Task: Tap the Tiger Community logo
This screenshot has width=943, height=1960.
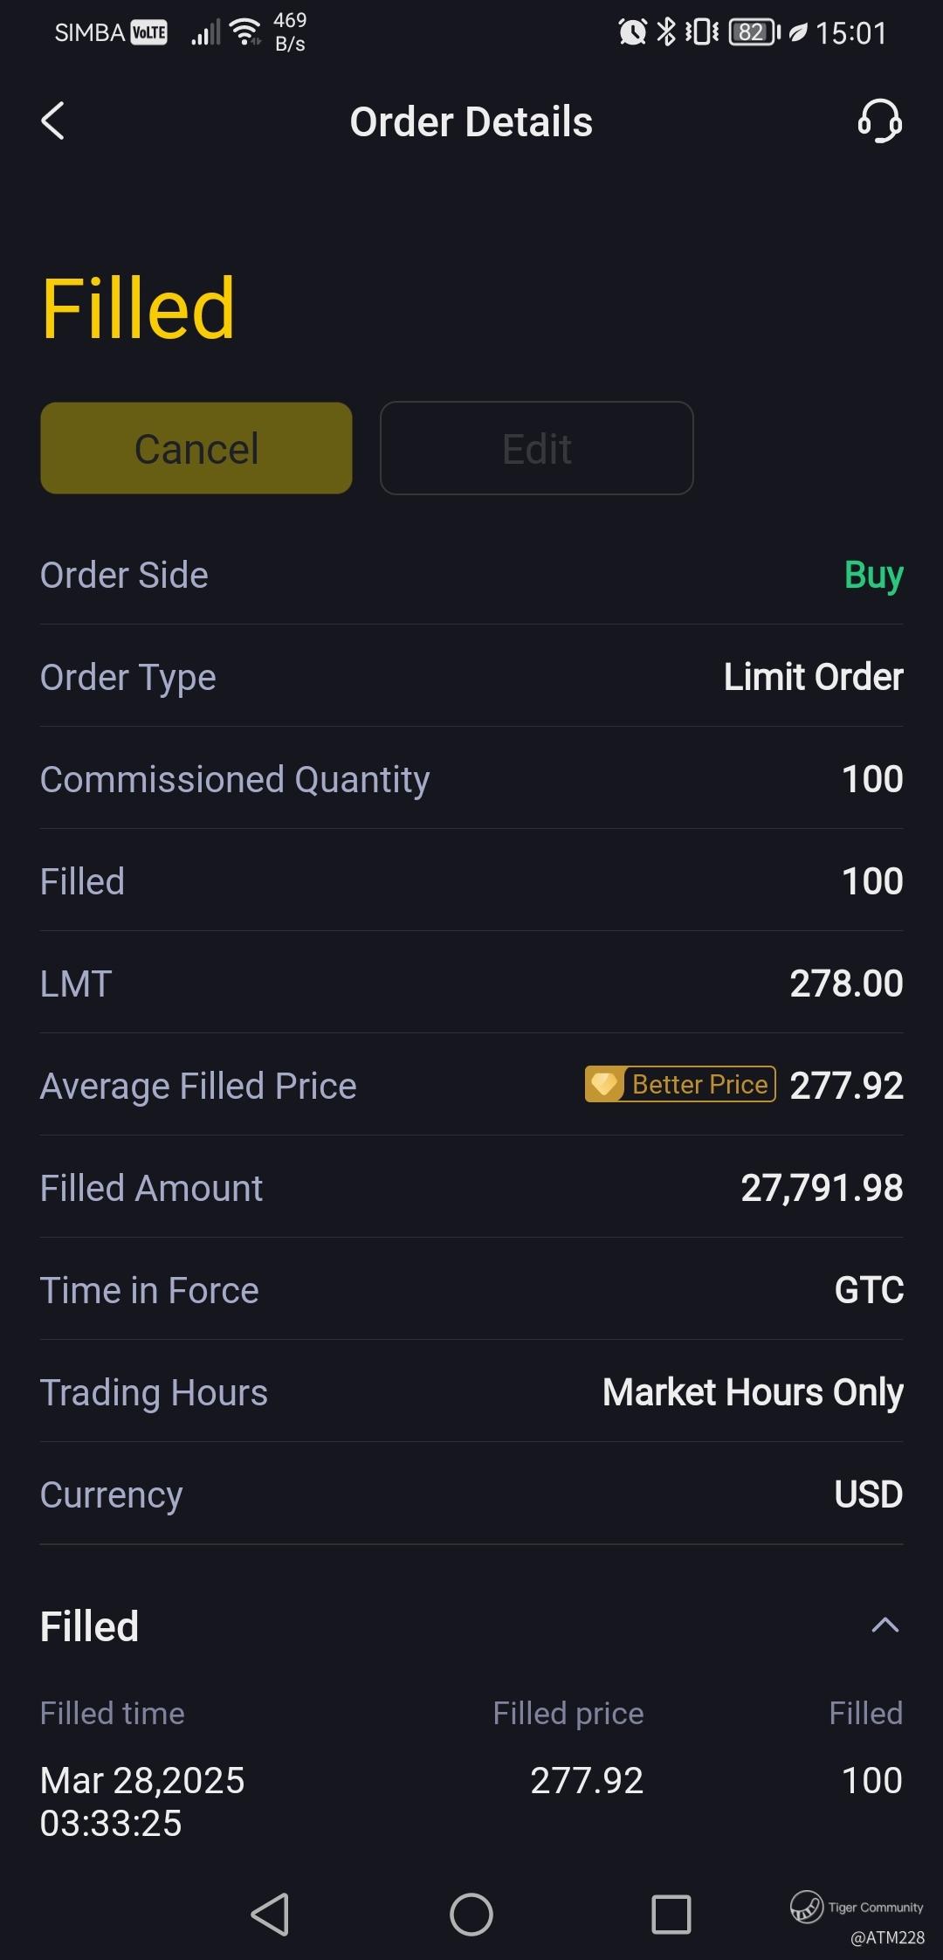Action: (807, 1907)
